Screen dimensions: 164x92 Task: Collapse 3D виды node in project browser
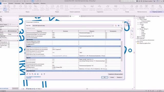pos(138,24)
